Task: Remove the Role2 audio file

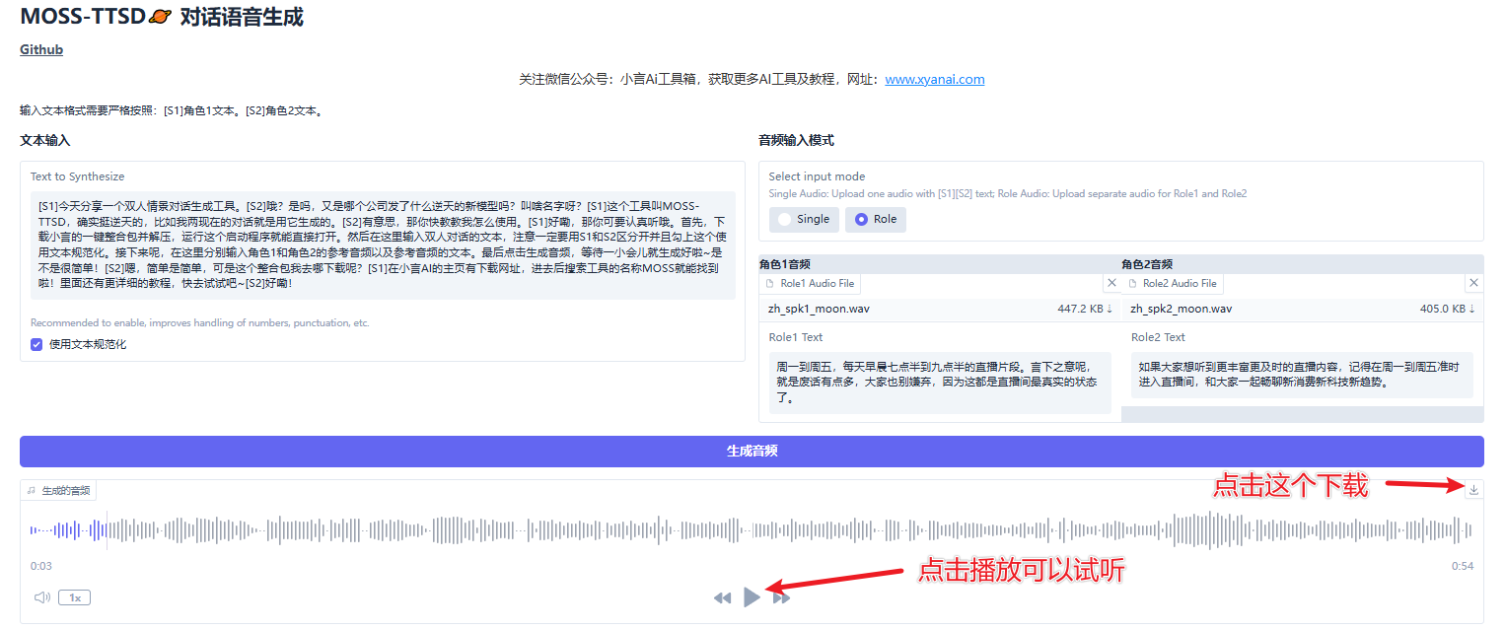Action: [1473, 283]
